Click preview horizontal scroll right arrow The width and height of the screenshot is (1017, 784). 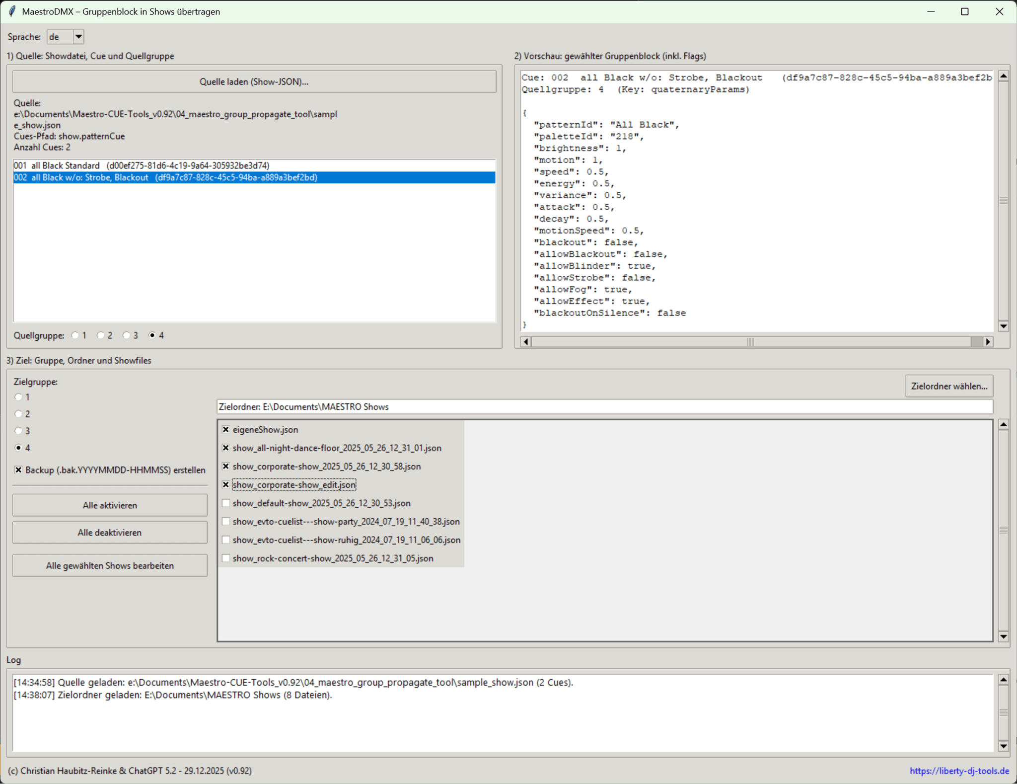coord(988,342)
